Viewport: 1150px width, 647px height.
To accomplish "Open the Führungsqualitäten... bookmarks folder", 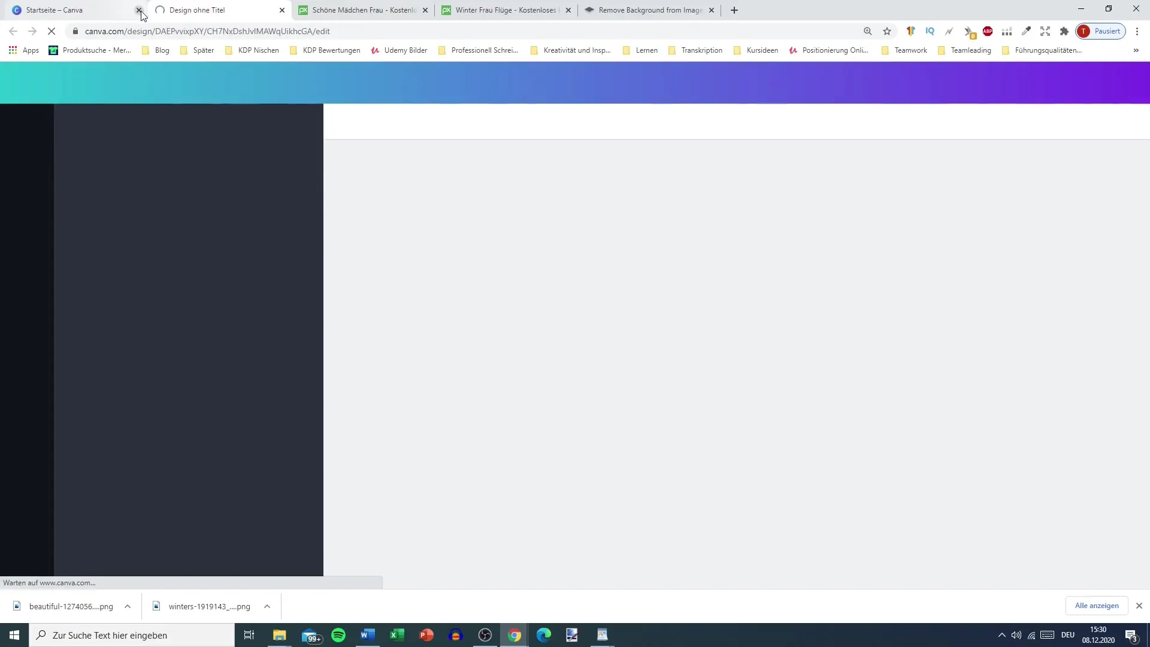I will tap(1042, 50).
